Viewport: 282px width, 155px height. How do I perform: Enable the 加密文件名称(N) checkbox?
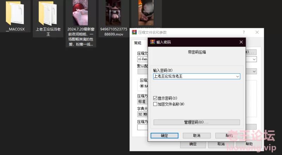click(x=155, y=104)
